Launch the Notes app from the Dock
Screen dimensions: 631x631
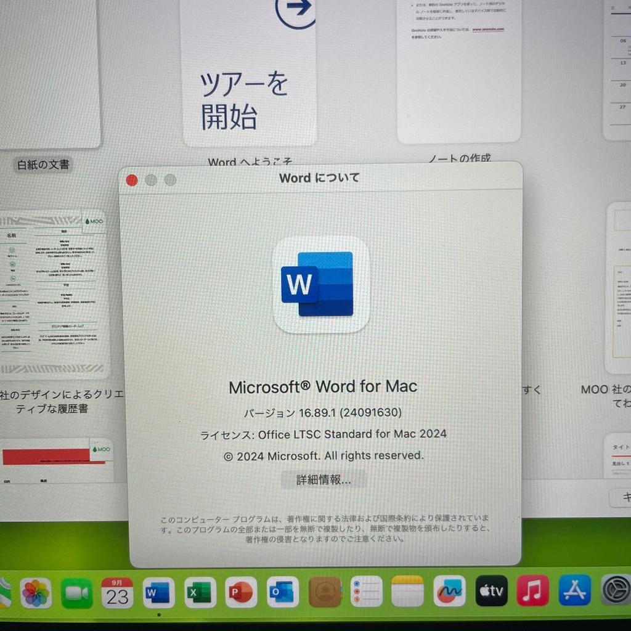click(408, 591)
